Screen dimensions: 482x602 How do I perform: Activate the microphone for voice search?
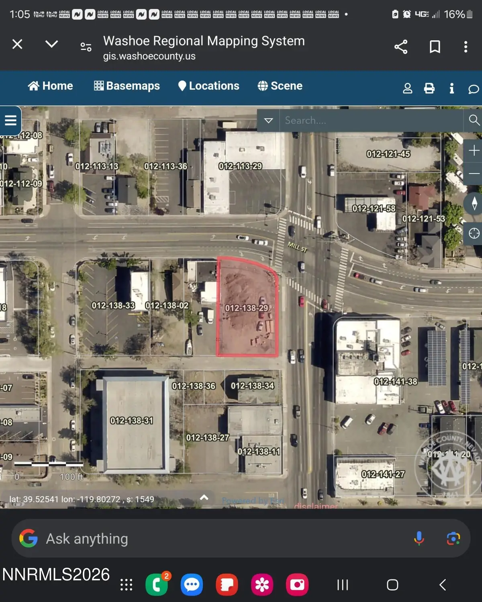click(x=419, y=538)
